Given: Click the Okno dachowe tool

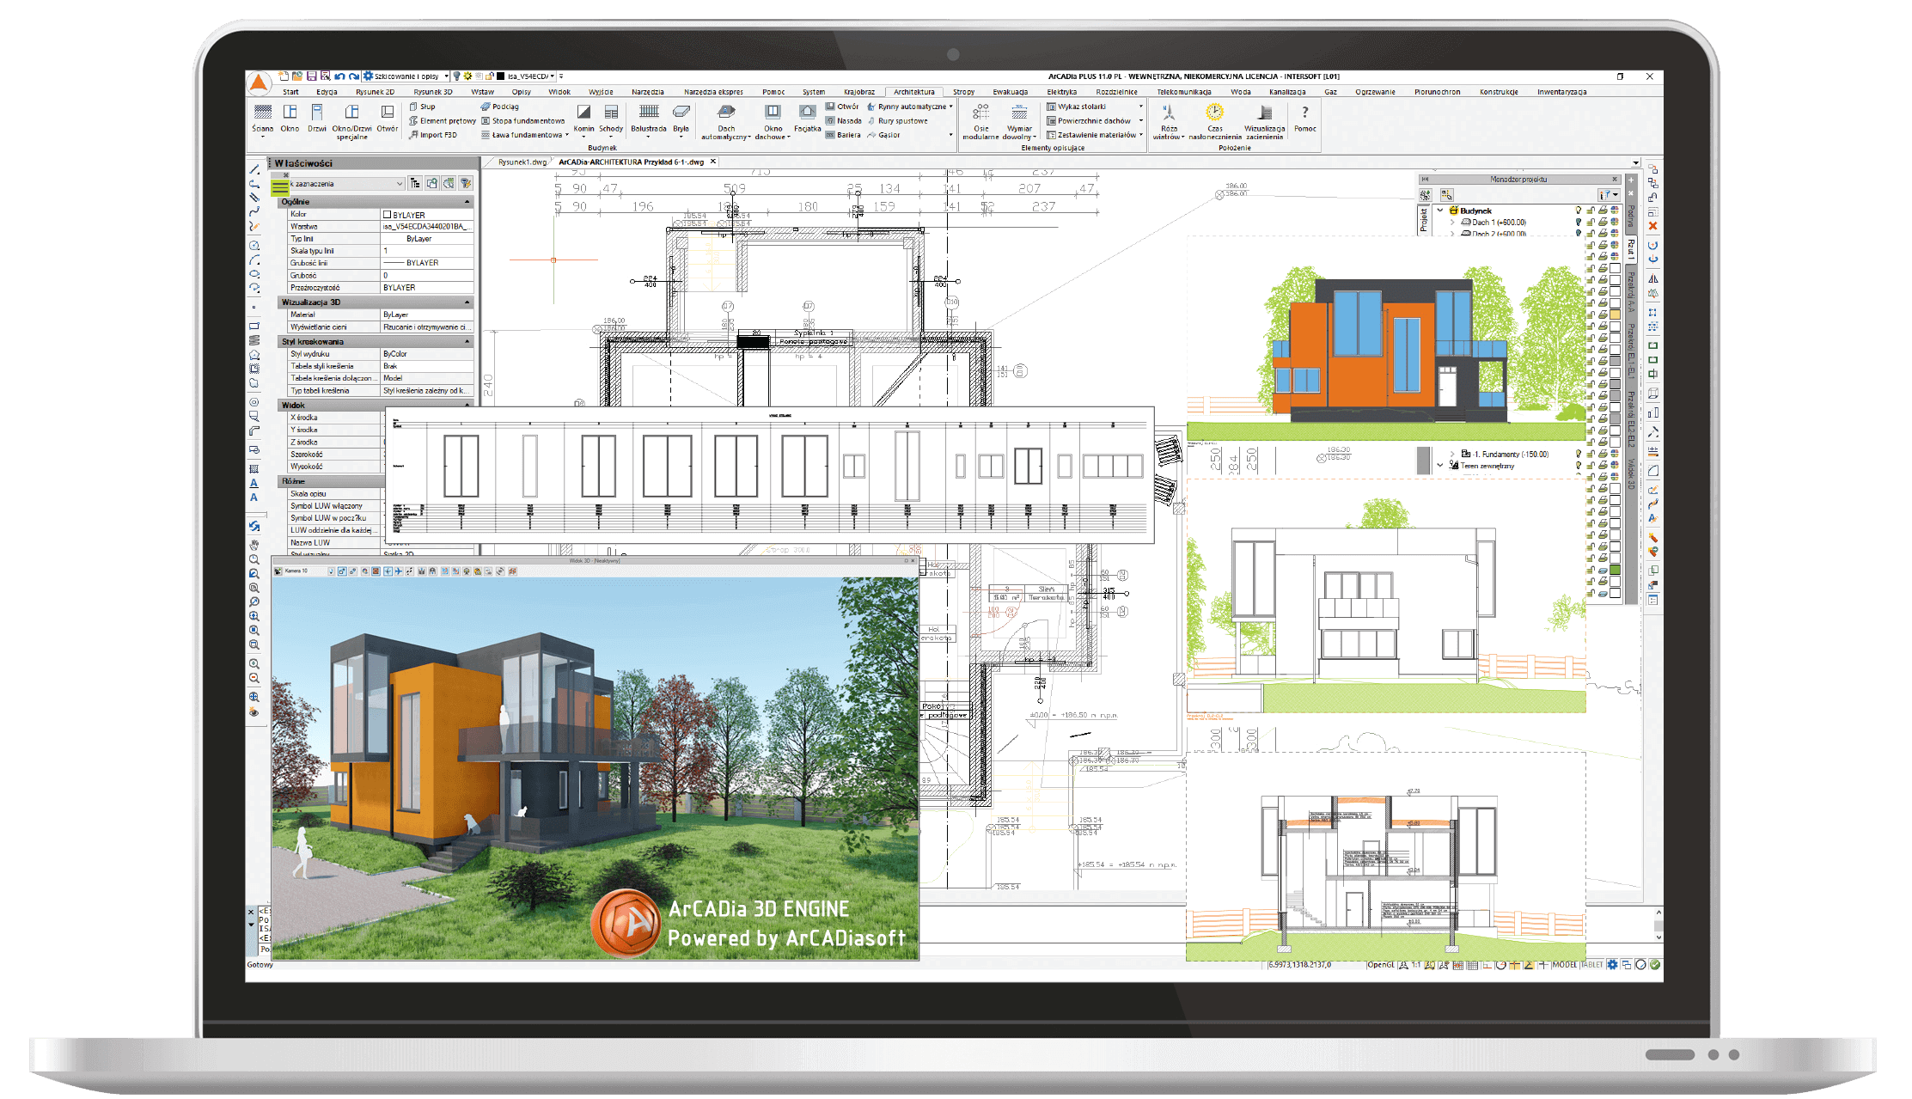Looking at the screenshot, I should (773, 121).
